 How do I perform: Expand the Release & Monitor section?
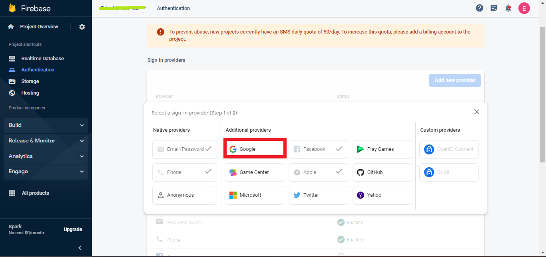pos(46,141)
